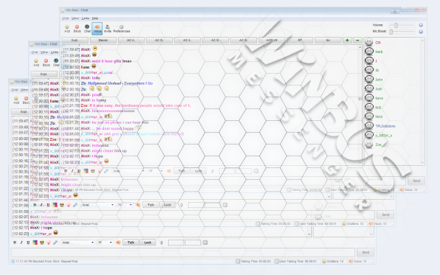Image resolution: width=440 pixels, height=275 pixels.
Task: Open the Help menu
Action: pyautogui.click(x=95, y=18)
